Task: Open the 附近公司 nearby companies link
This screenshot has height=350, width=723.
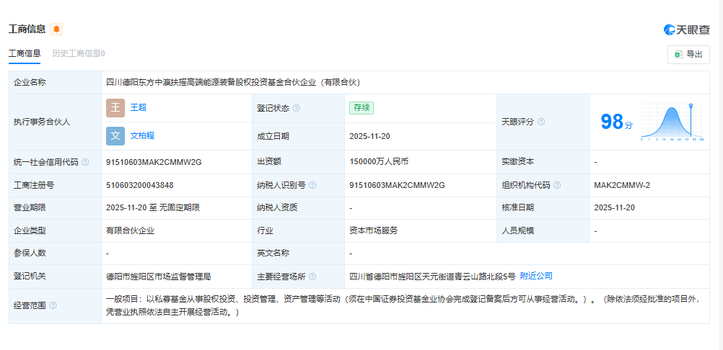Action: (536, 276)
